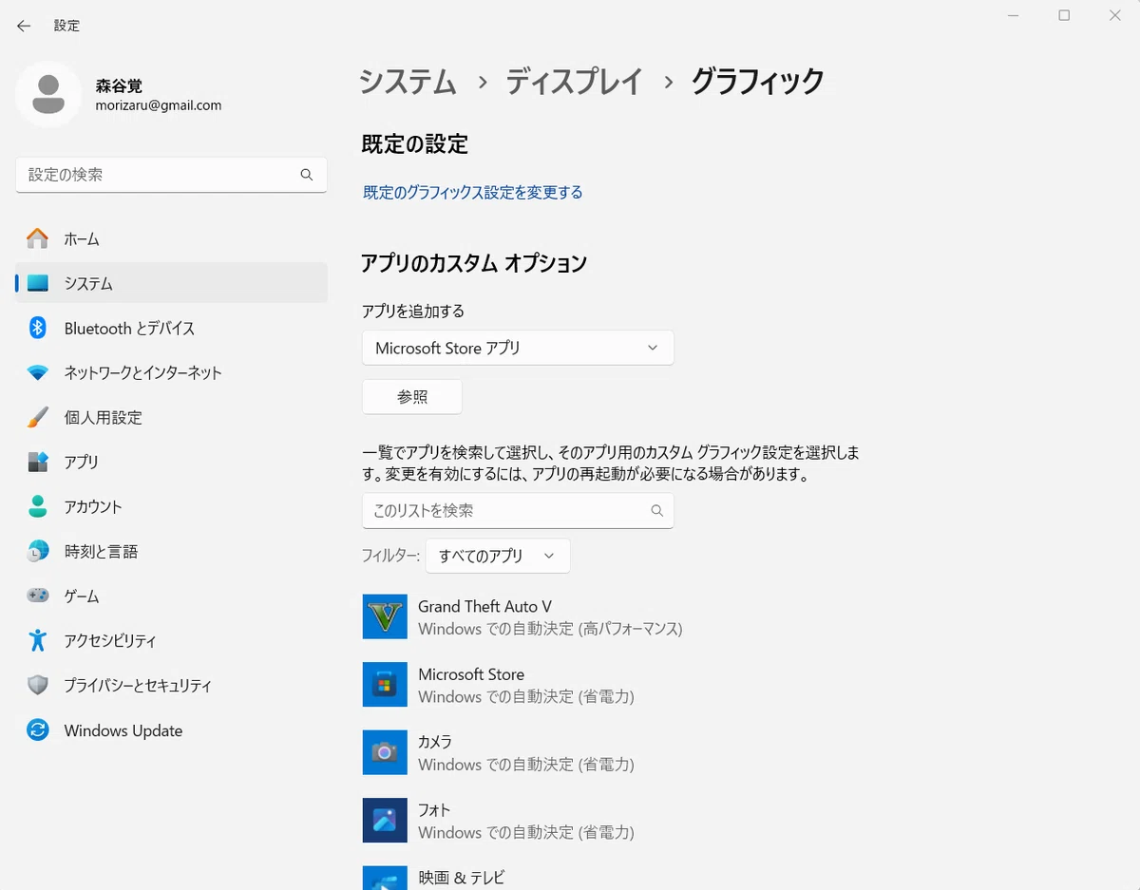The image size is (1140, 890).
Task: Open プライバシーとセキュリティ settings
Action: tap(172, 685)
